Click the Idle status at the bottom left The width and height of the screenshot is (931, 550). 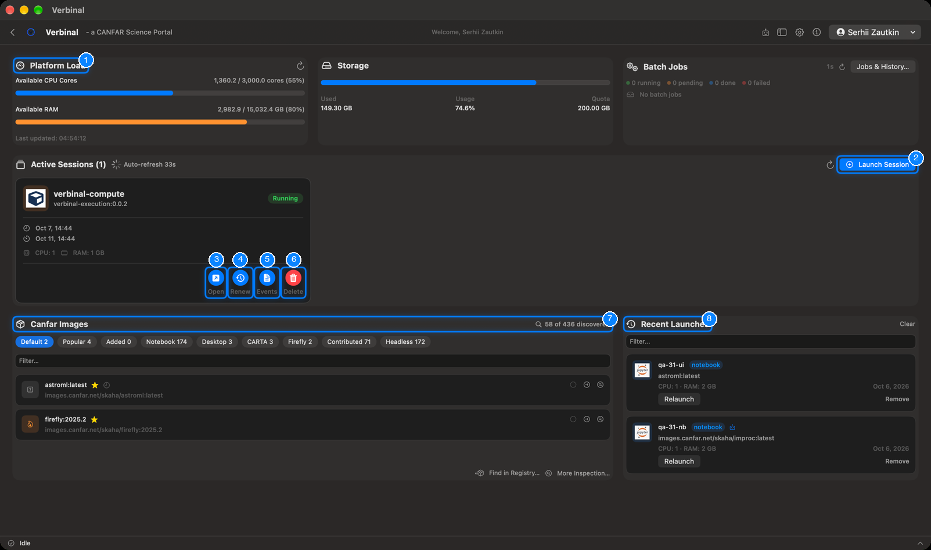[x=19, y=544]
